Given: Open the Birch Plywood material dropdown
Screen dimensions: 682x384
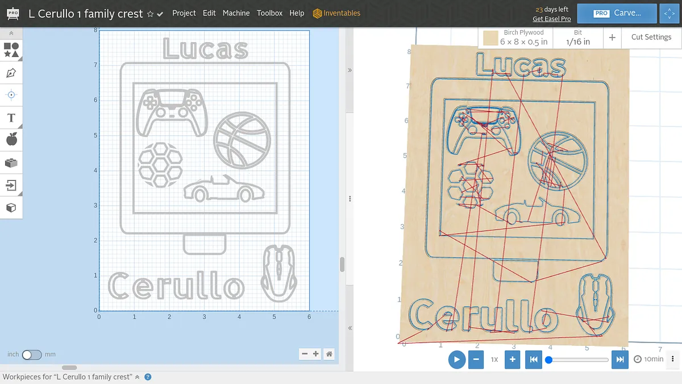Looking at the screenshot, I should [x=515, y=38].
